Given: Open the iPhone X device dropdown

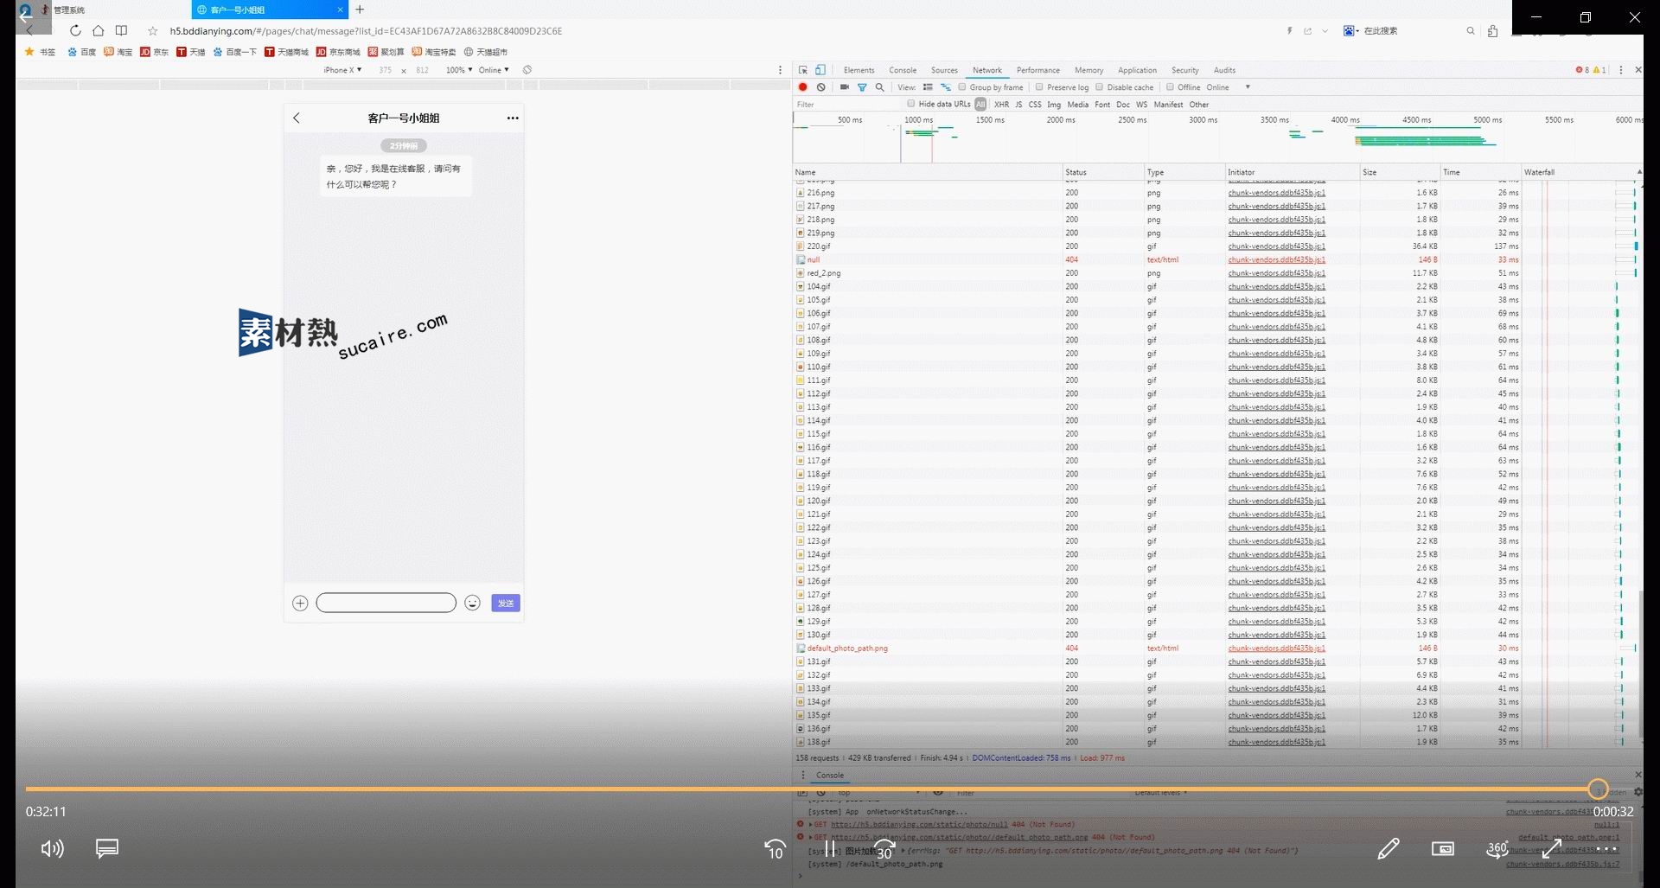Looking at the screenshot, I should 342,70.
